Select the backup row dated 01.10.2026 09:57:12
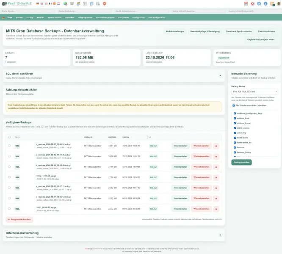The width and height of the screenshot is (282, 254). pos(9,188)
